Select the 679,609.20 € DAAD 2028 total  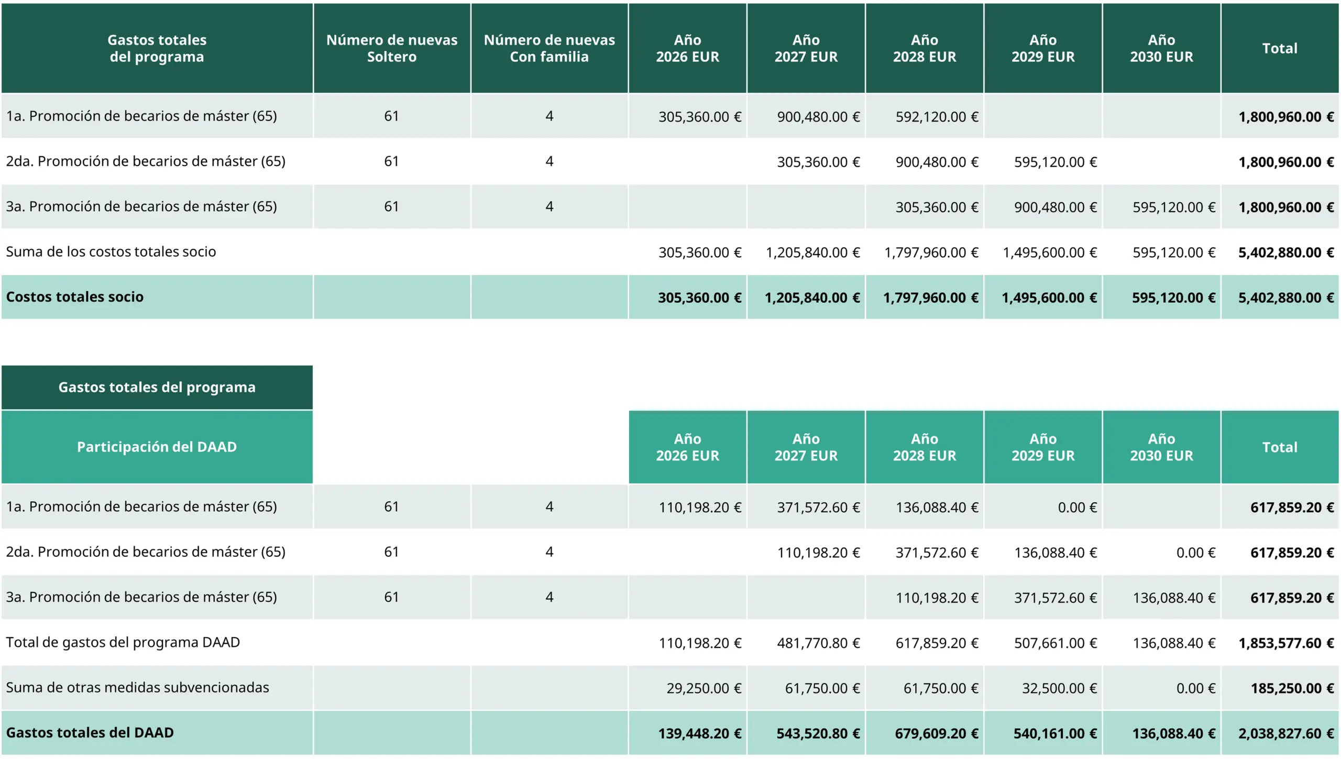[936, 733]
